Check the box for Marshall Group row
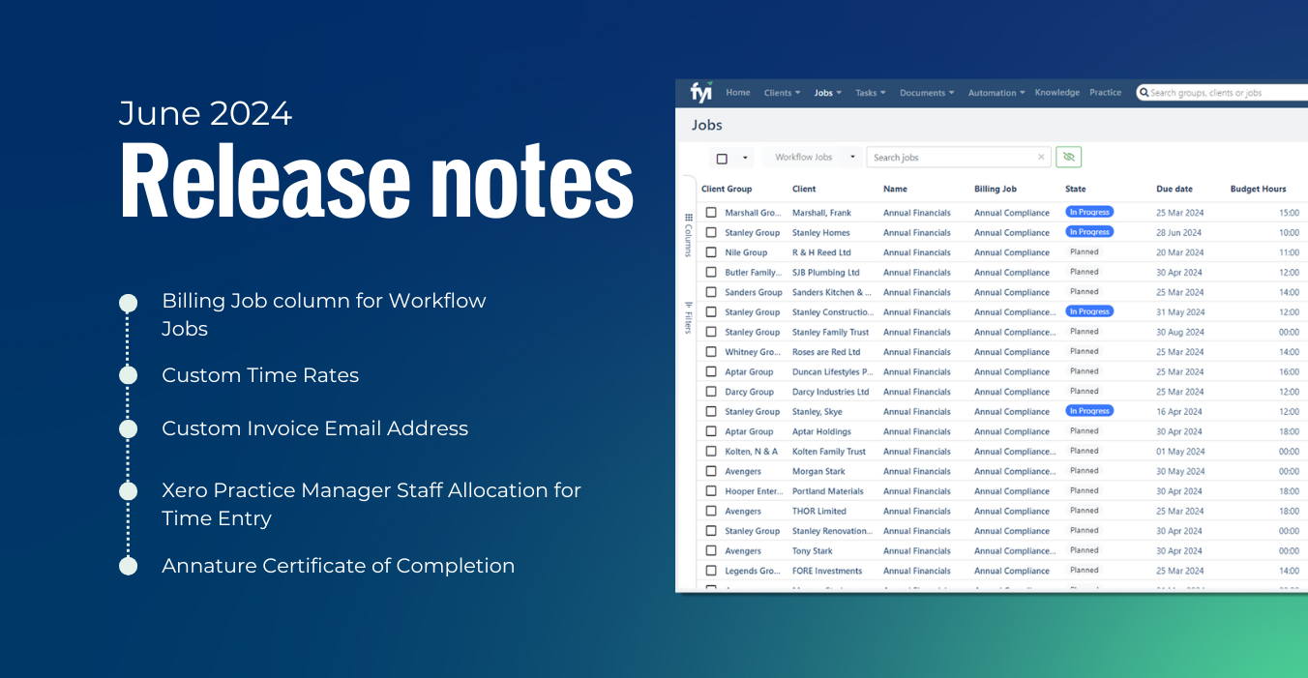 (x=711, y=212)
